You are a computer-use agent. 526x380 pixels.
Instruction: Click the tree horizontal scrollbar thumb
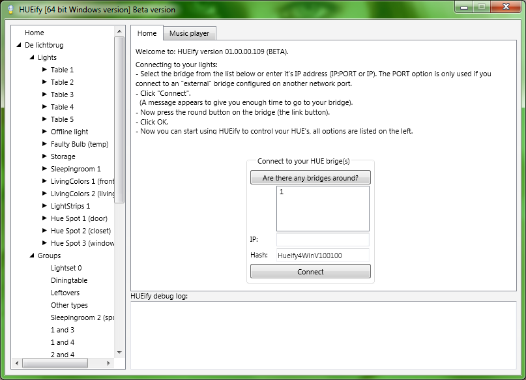55,363
